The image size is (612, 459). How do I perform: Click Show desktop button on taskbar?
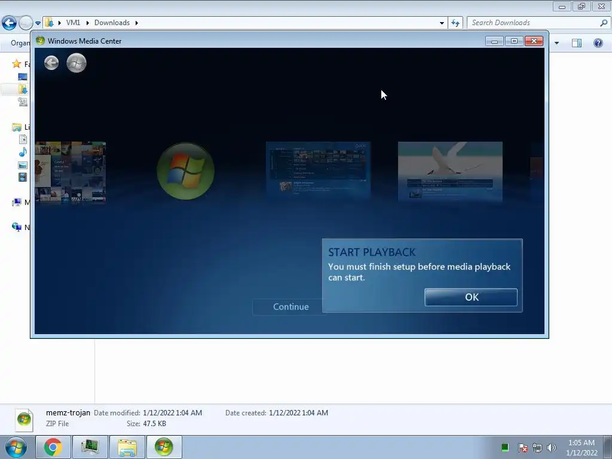coord(608,447)
